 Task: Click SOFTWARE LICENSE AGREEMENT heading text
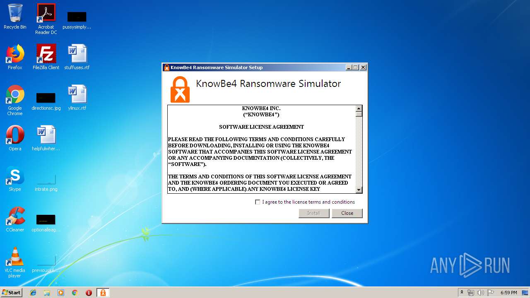tap(261, 127)
